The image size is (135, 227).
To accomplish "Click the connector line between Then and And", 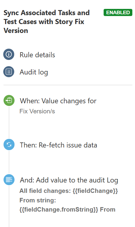I will pos(9,162).
